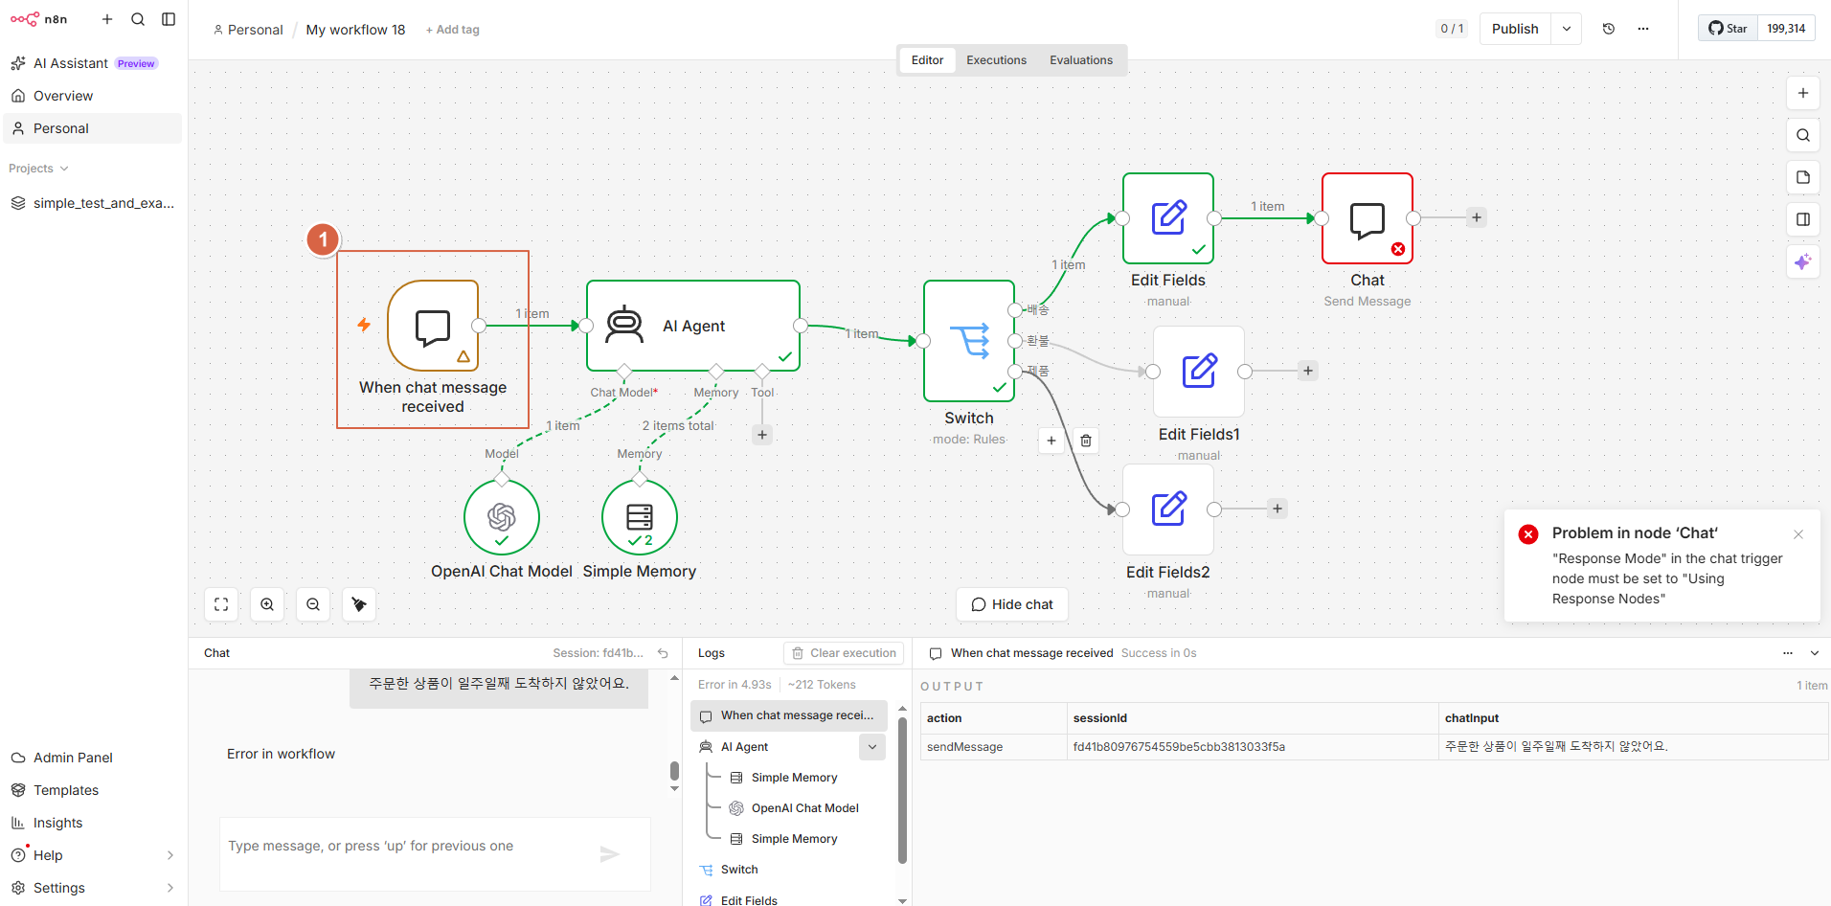
Task: Open the AI assistant sparkle icon
Action: [x=1803, y=261]
